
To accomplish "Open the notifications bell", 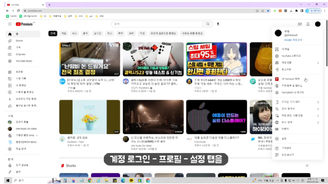I will [x=308, y=24].
